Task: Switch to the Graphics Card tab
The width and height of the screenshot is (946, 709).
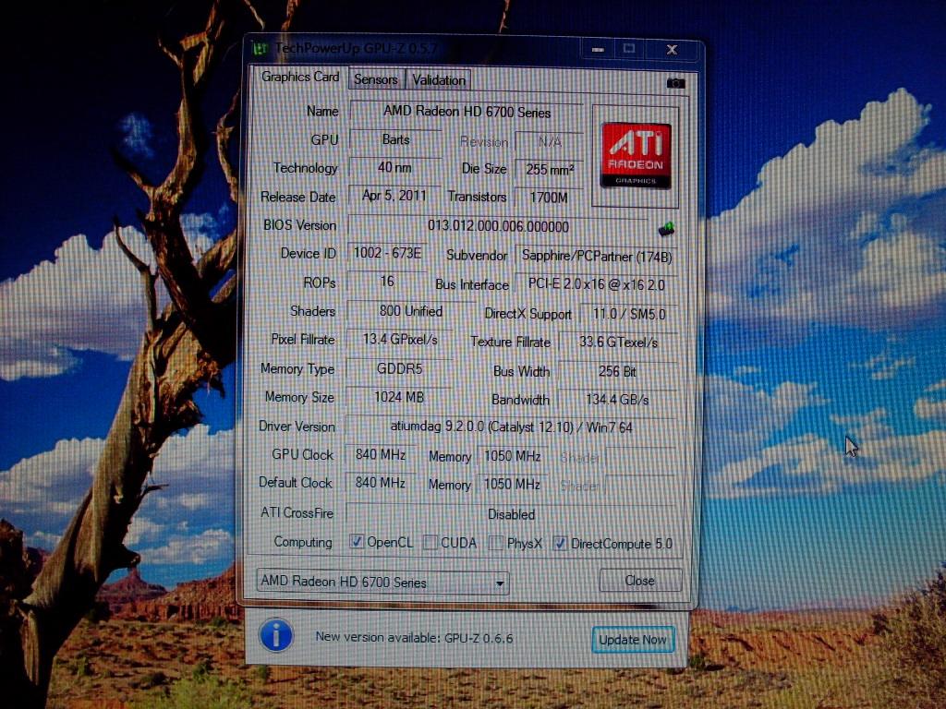Action: pos(300,78)
